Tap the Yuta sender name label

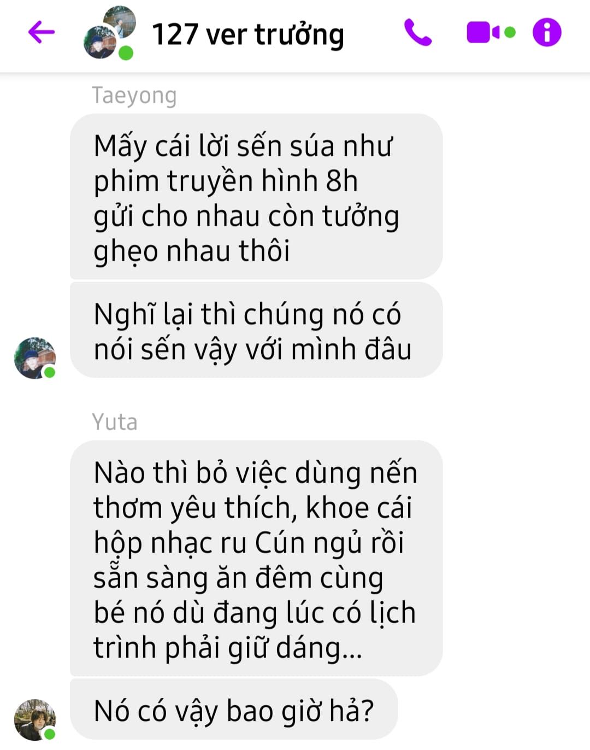115,422
